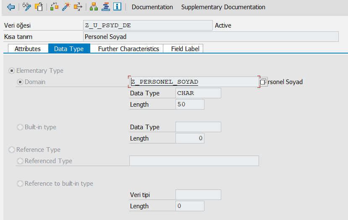Open the Where-Used List icon
This screenshot has height=220, width=348.
click(x=78, y=7)
